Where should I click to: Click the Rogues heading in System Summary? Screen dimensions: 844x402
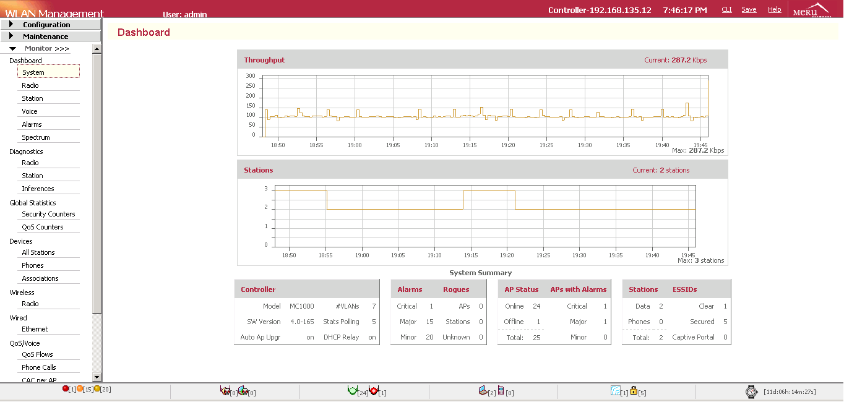click(456, 289)
